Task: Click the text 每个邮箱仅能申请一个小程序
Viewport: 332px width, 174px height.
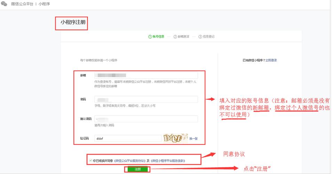Action: [99, 60]
